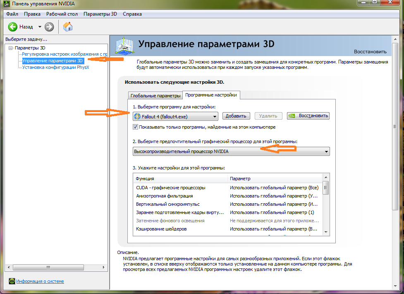Click settings list scroll up arrow
This screenshot has width=404, height=294.
pos(326,177)
